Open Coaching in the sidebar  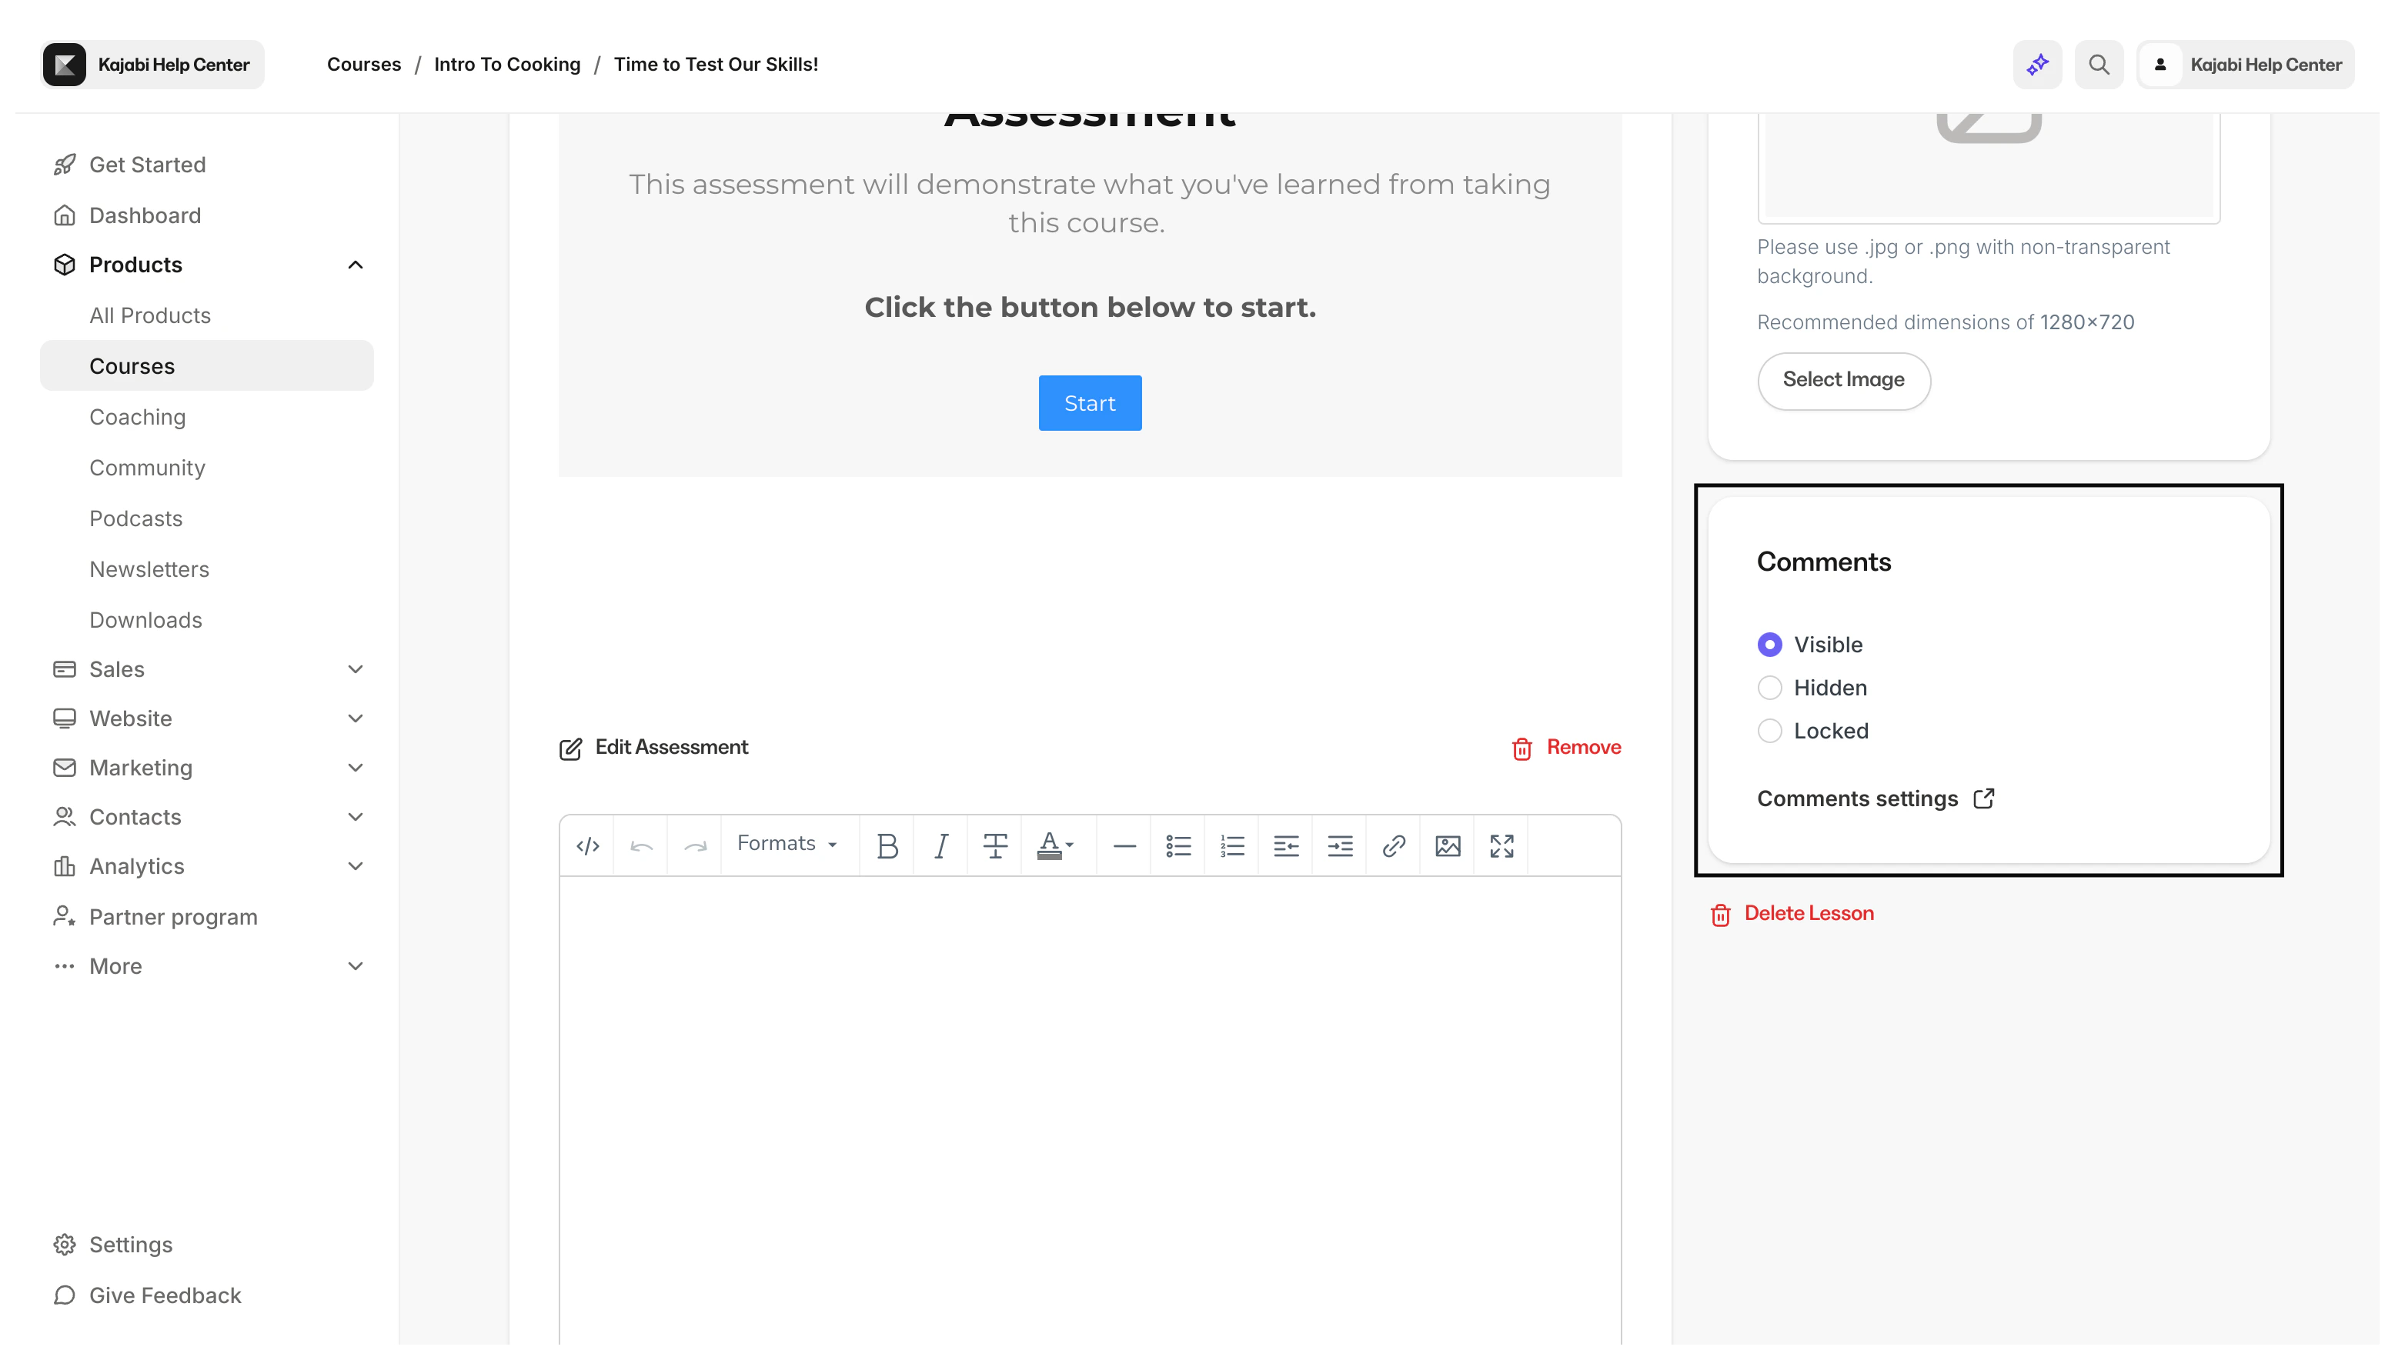click(x=137, y=418)
